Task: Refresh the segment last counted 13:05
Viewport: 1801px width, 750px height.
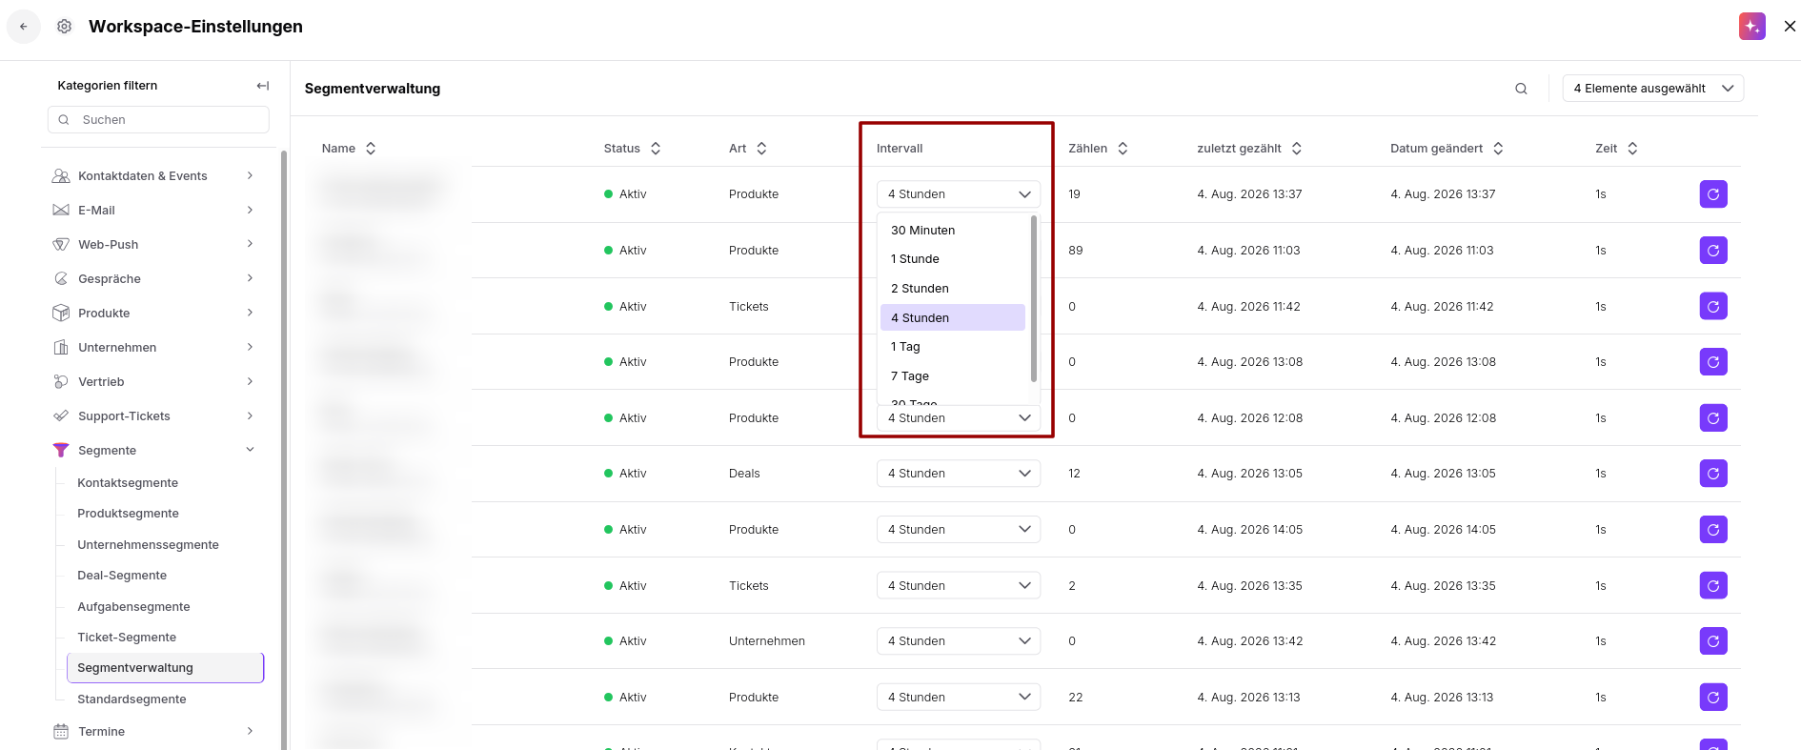Action: tap(1713, 474)
